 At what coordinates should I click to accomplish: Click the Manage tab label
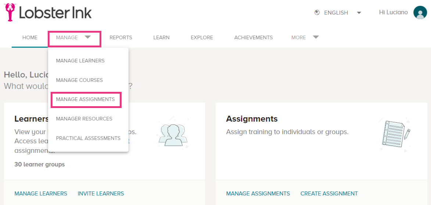coord(67,37)
